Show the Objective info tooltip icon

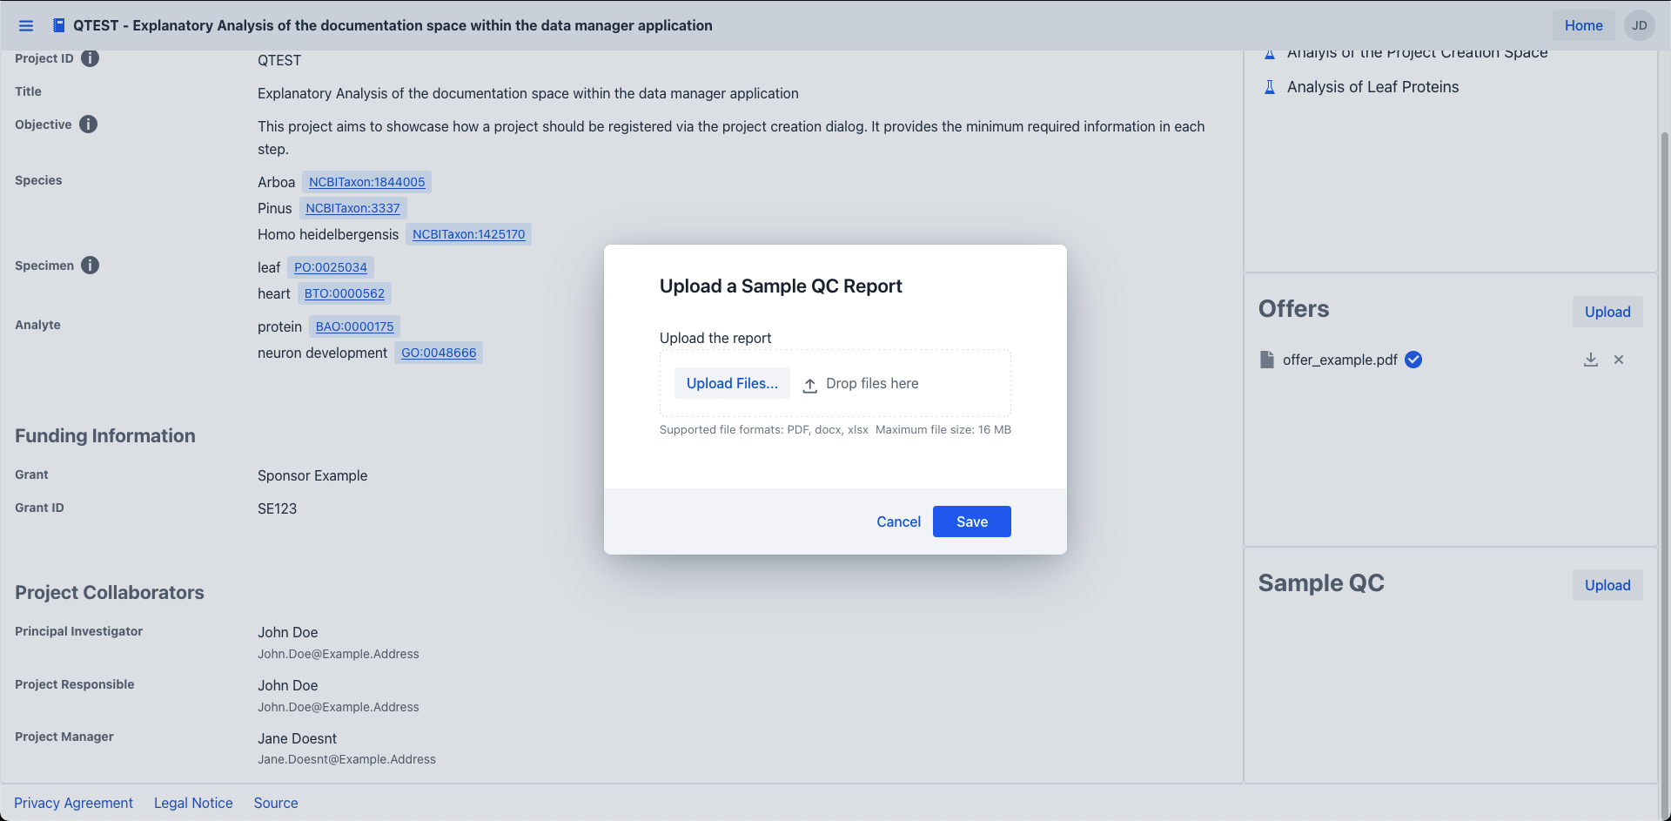point(88,124)
